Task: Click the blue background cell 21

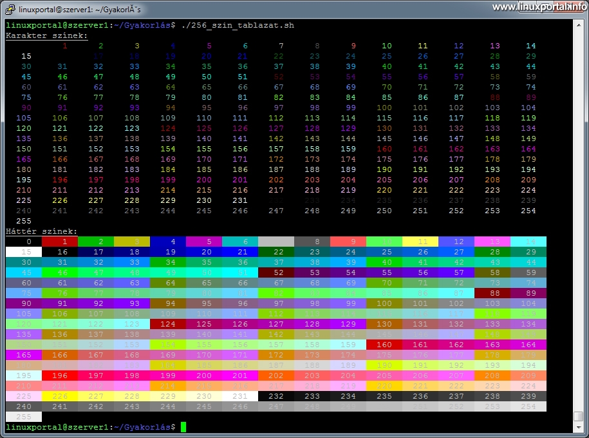Action: pos(240,251)
